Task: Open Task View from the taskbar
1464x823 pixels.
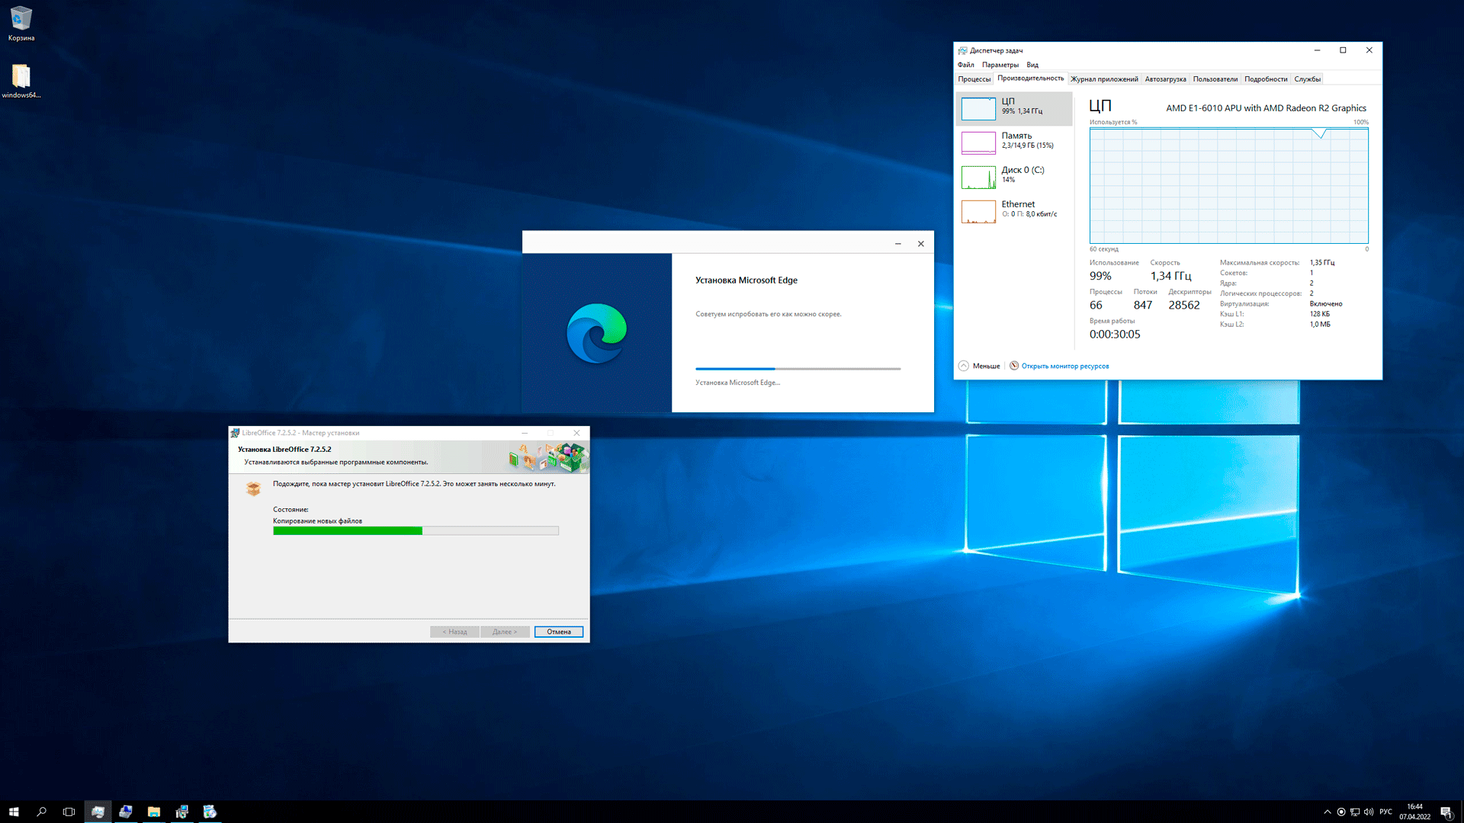Action: [x=69, y=812]
